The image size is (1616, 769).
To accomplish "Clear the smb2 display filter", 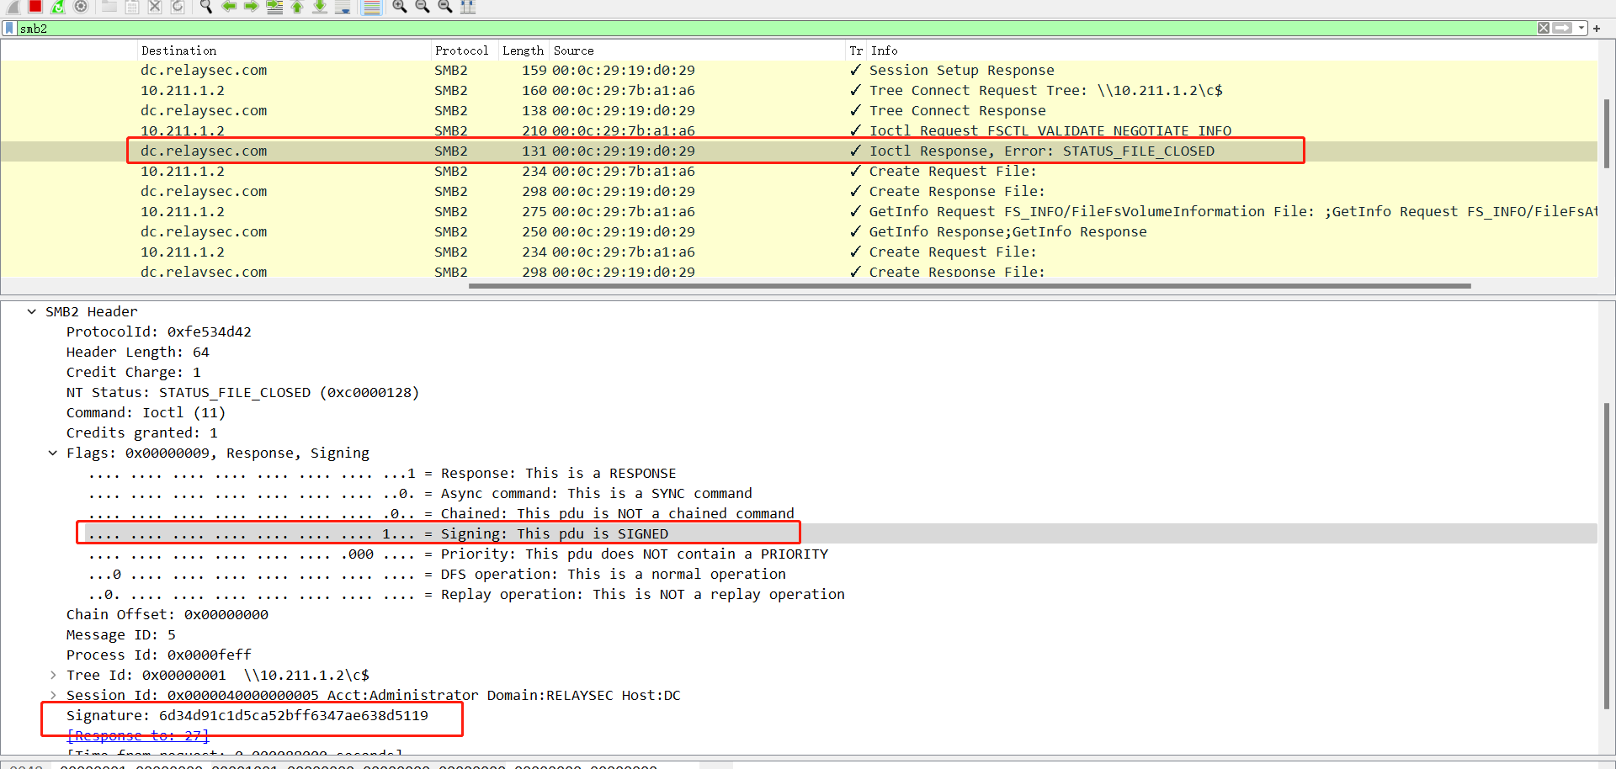I will tap(1544, 28).
